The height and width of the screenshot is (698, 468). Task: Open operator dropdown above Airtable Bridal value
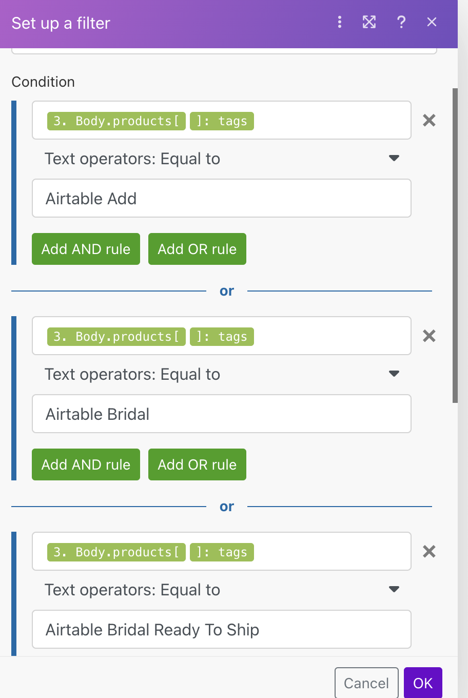tap(394, 374)
